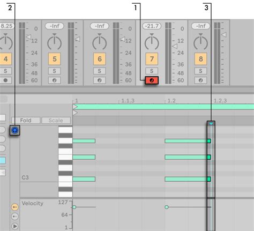Solo track 5
Viewport: 254px width, 231px height.
54,71
